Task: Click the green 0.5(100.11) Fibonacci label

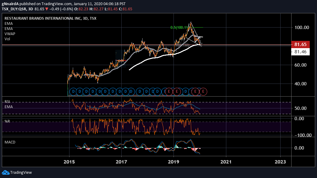Action: [x=179, y=28]
